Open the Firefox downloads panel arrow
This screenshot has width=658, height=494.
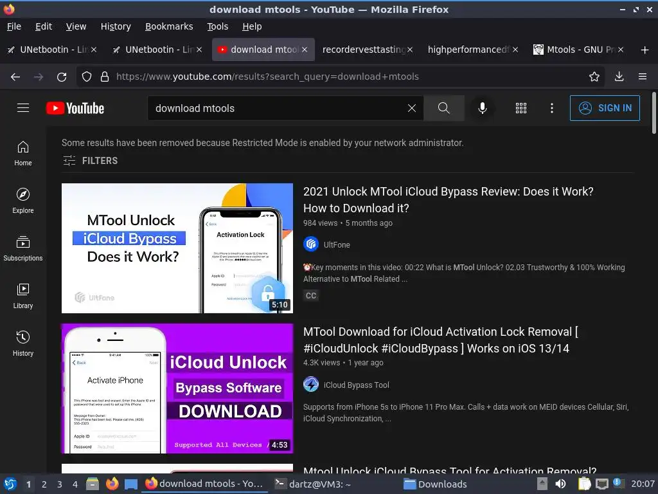pos(619,77)
